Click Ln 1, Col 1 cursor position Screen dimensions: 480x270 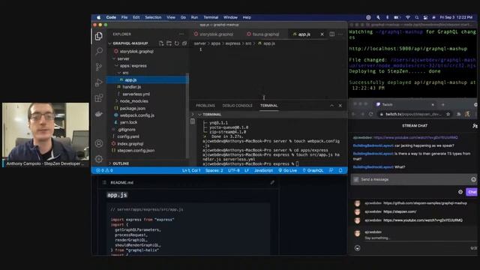point(191,170)
